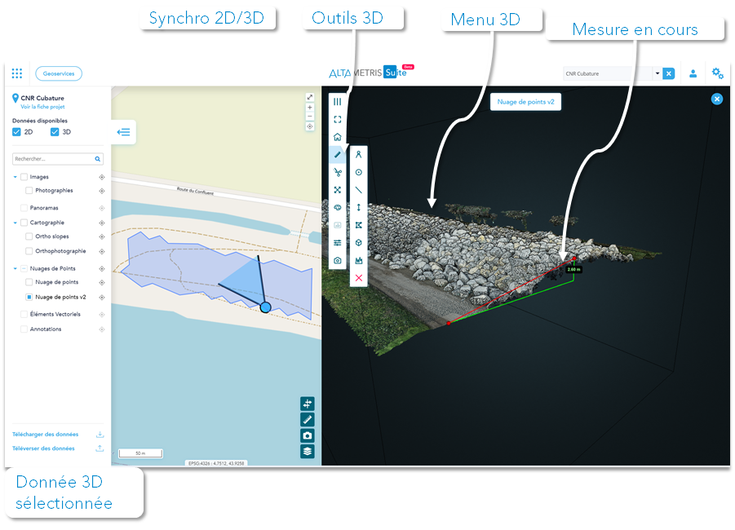Collapse the sidebar with arrow button

[124, 132]
